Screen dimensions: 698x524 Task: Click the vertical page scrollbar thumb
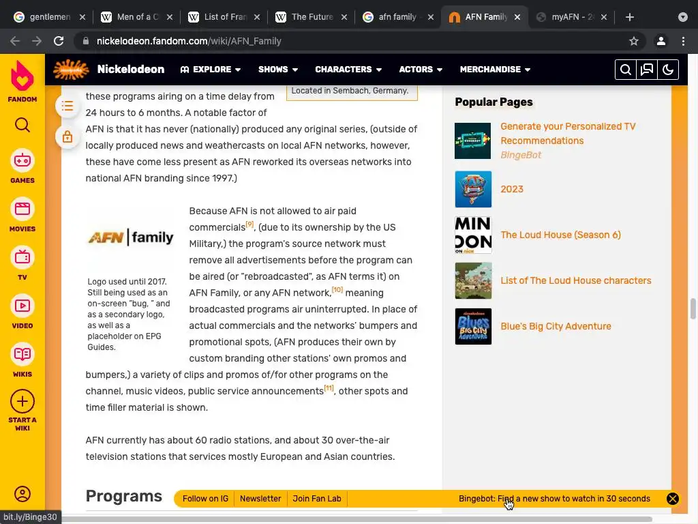693,308
